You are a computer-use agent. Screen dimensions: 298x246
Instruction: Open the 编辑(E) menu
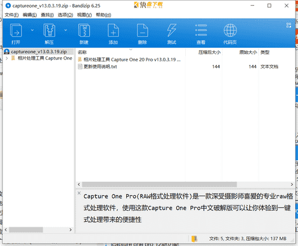coord(30,15)
